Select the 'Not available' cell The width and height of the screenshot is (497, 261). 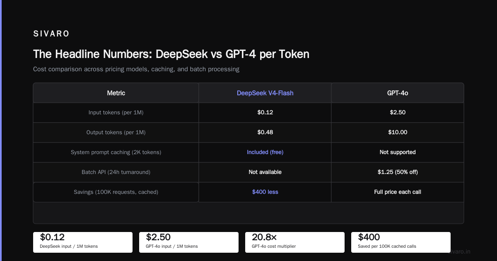[265, 172]
